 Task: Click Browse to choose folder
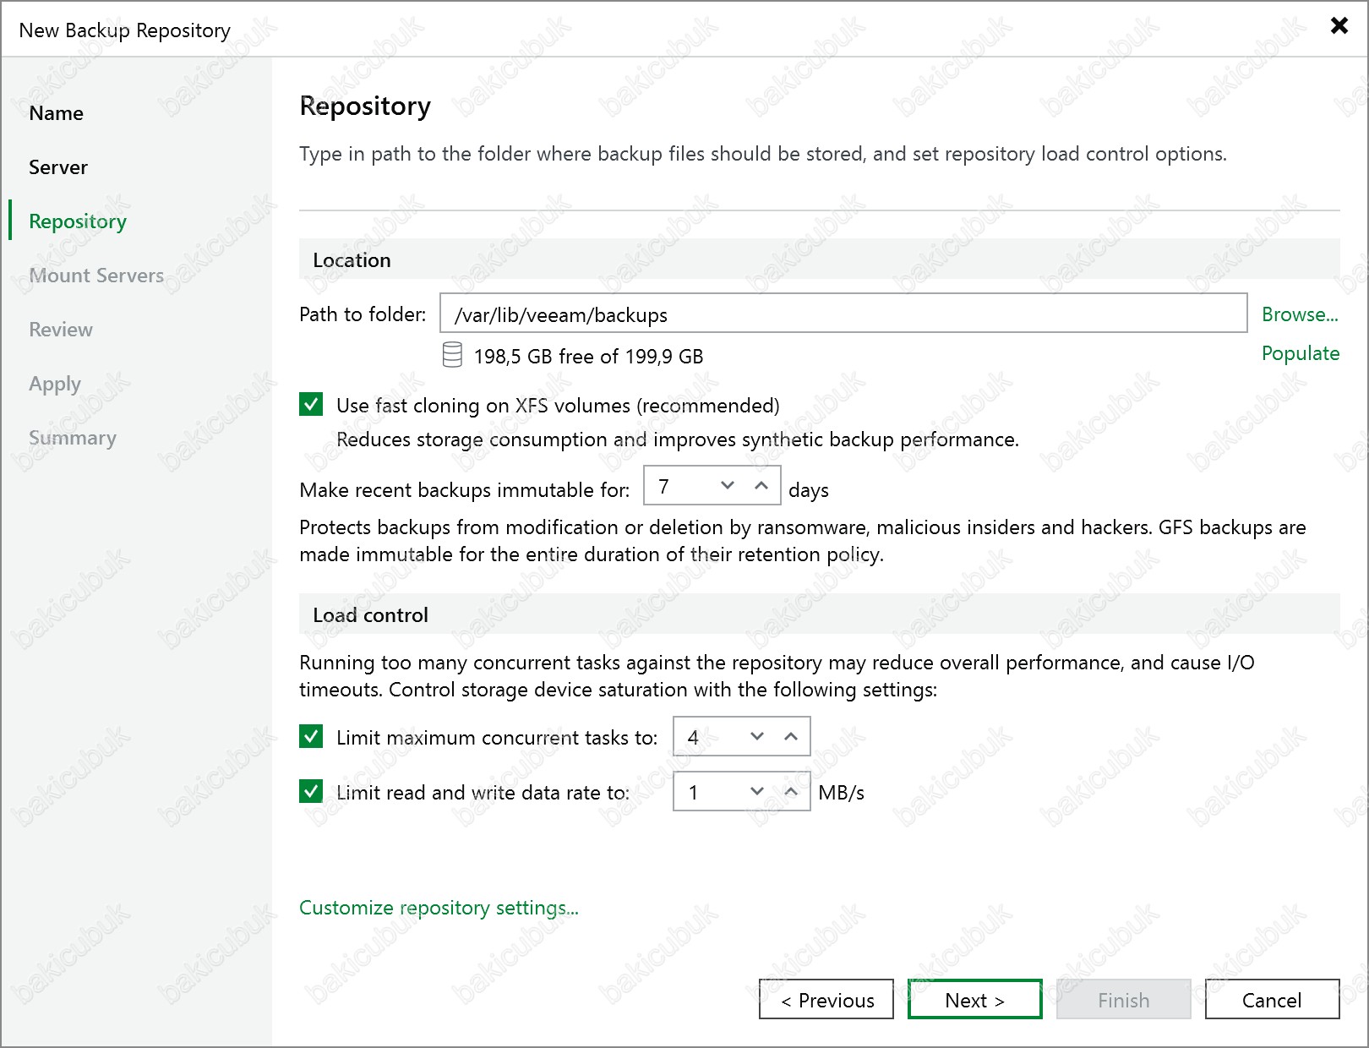click(x=1300, y=314)
